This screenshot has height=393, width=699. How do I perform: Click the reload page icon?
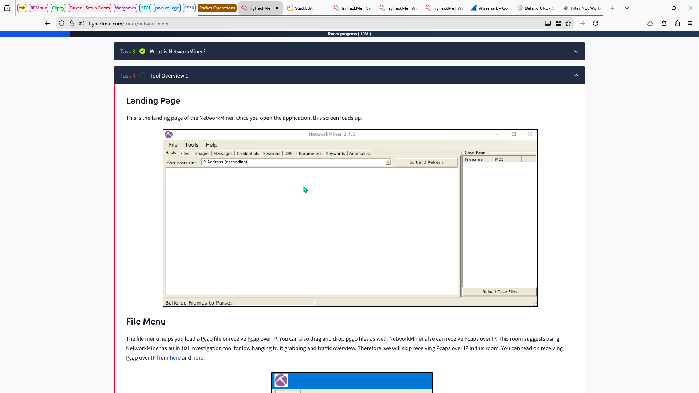[596, 23]
